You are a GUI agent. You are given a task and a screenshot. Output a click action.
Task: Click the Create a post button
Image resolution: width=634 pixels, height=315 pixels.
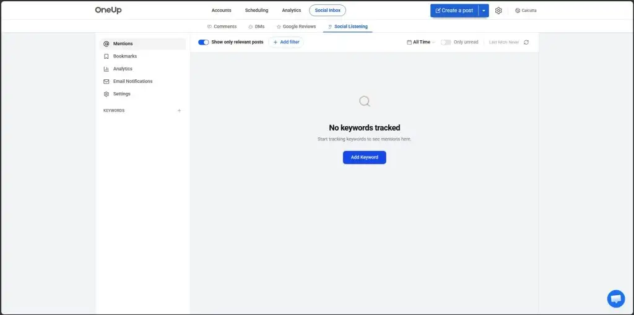tap(454, 11)
